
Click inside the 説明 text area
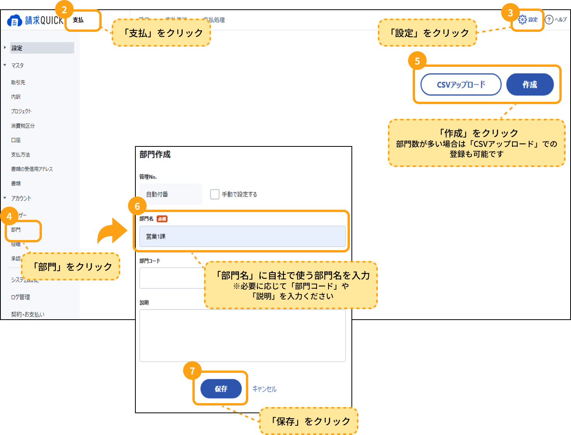pos(242,336)
